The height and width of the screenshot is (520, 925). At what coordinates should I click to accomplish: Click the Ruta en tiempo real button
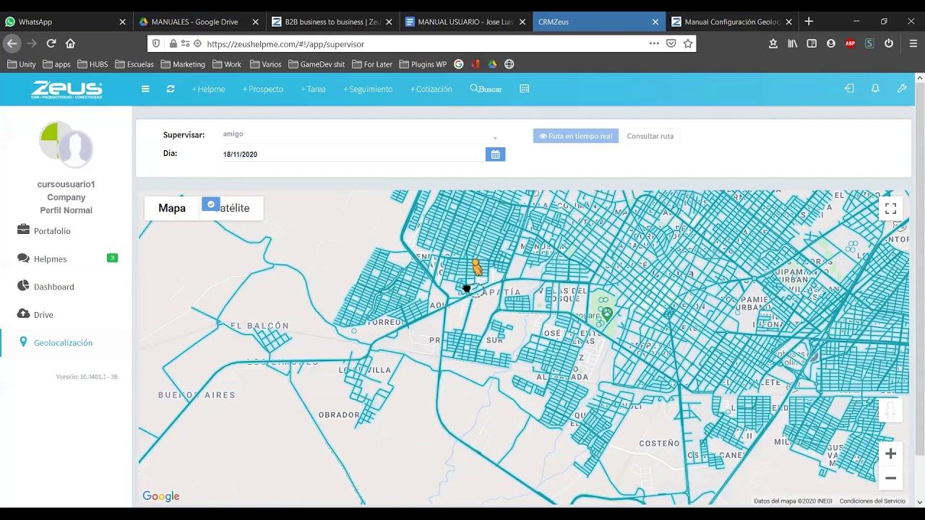click(x=575, y=136)
